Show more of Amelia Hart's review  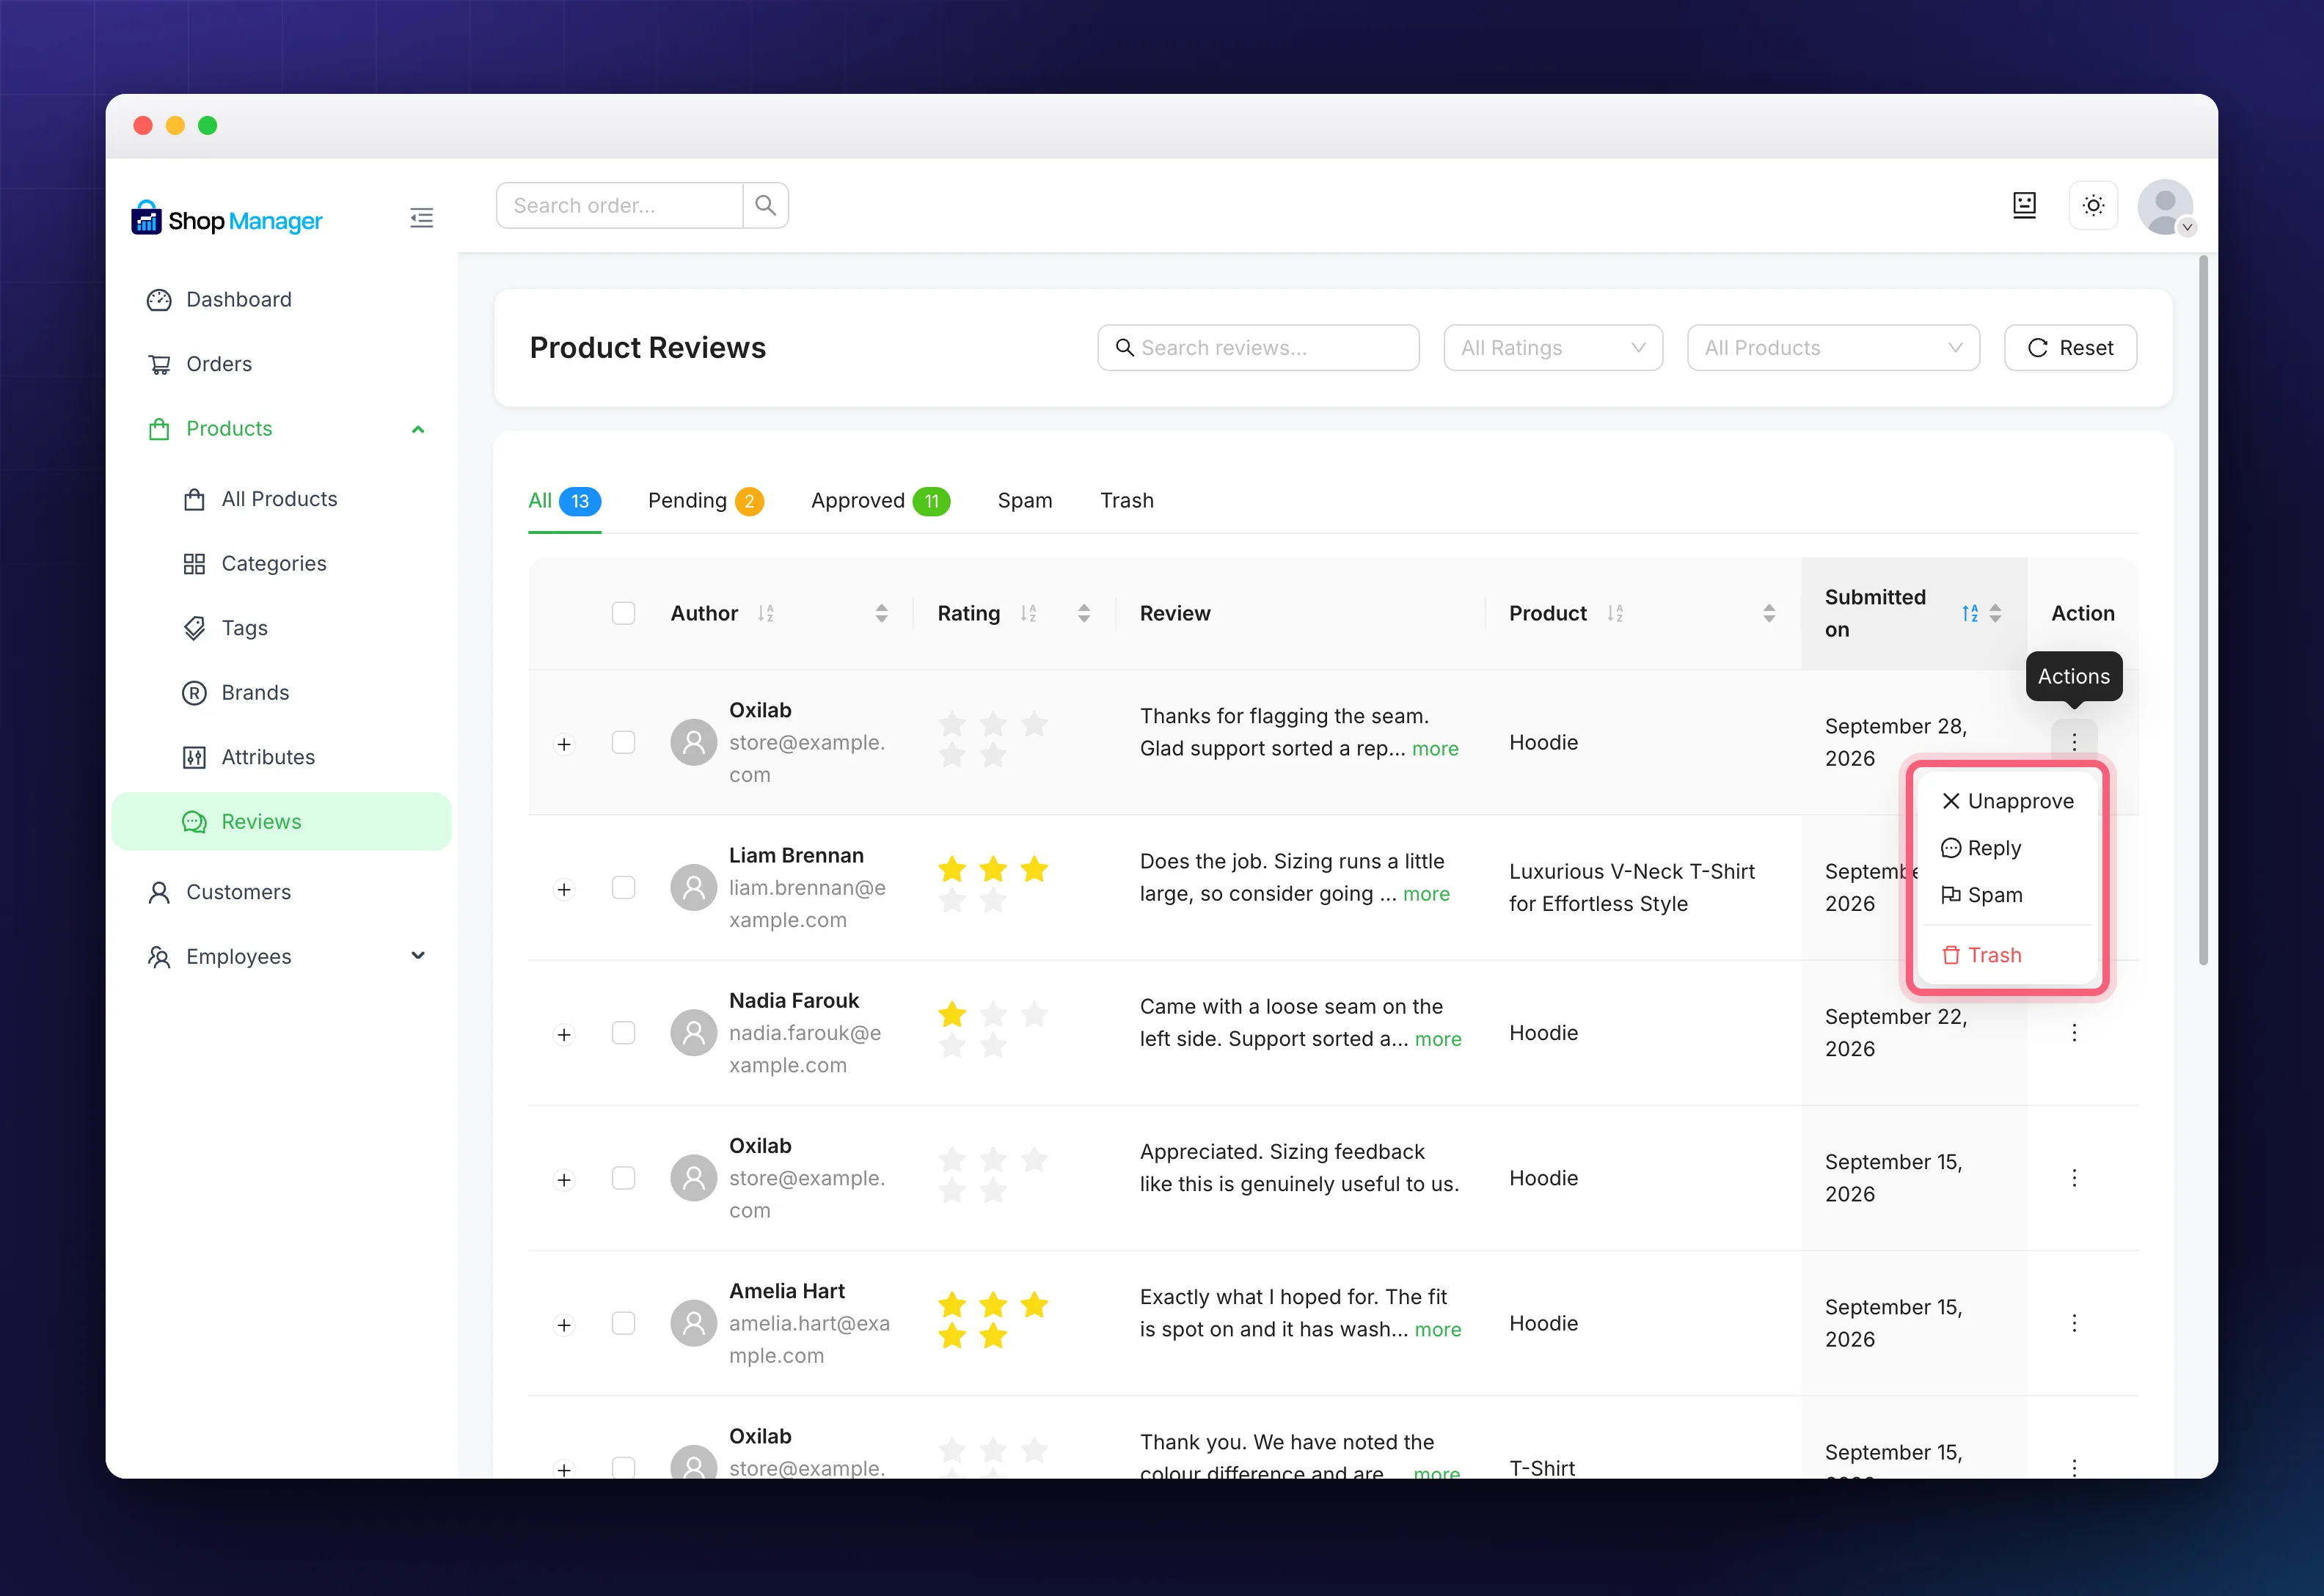pyautogui.click(x=1438, y=1329)
